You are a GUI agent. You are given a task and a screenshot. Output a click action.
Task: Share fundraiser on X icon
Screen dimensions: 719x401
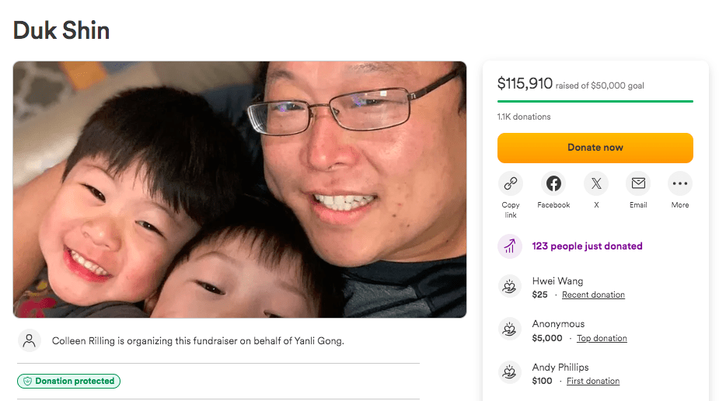click(596, 184)
